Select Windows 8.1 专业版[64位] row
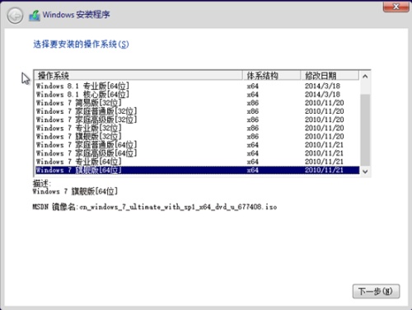 (197, 86)
